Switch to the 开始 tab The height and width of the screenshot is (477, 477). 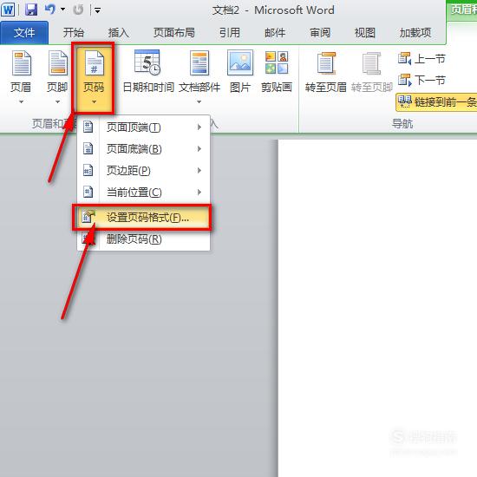[x=74, y=32]
